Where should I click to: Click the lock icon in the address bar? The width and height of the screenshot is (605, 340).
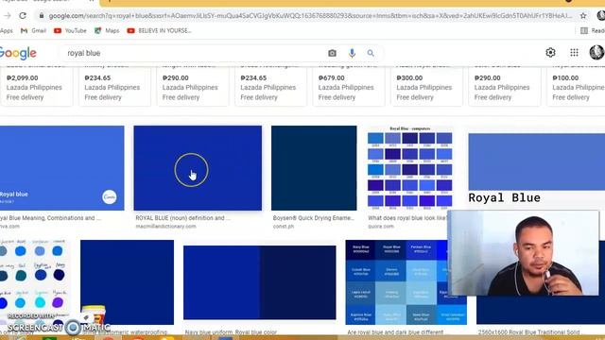click(x=41, y=16)
